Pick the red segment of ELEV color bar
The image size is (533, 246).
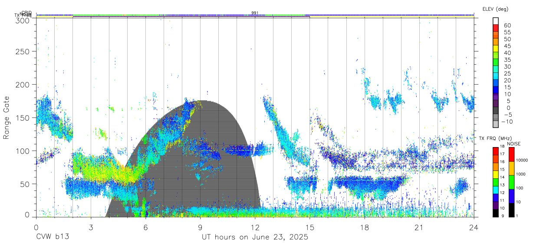[496, 28]
